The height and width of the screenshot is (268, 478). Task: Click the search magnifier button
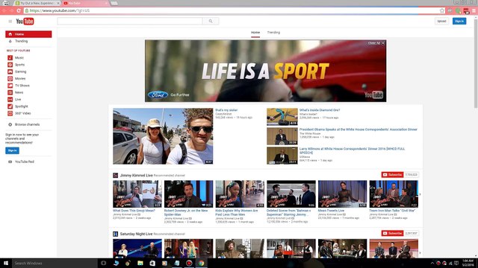pyautogui.click(x=211, y=21)
